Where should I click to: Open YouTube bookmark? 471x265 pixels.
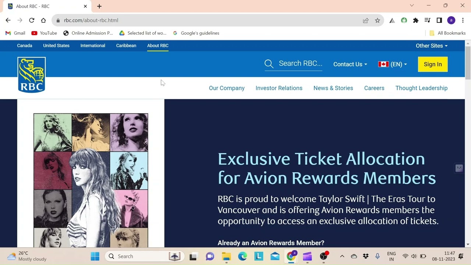click(44, 33)
